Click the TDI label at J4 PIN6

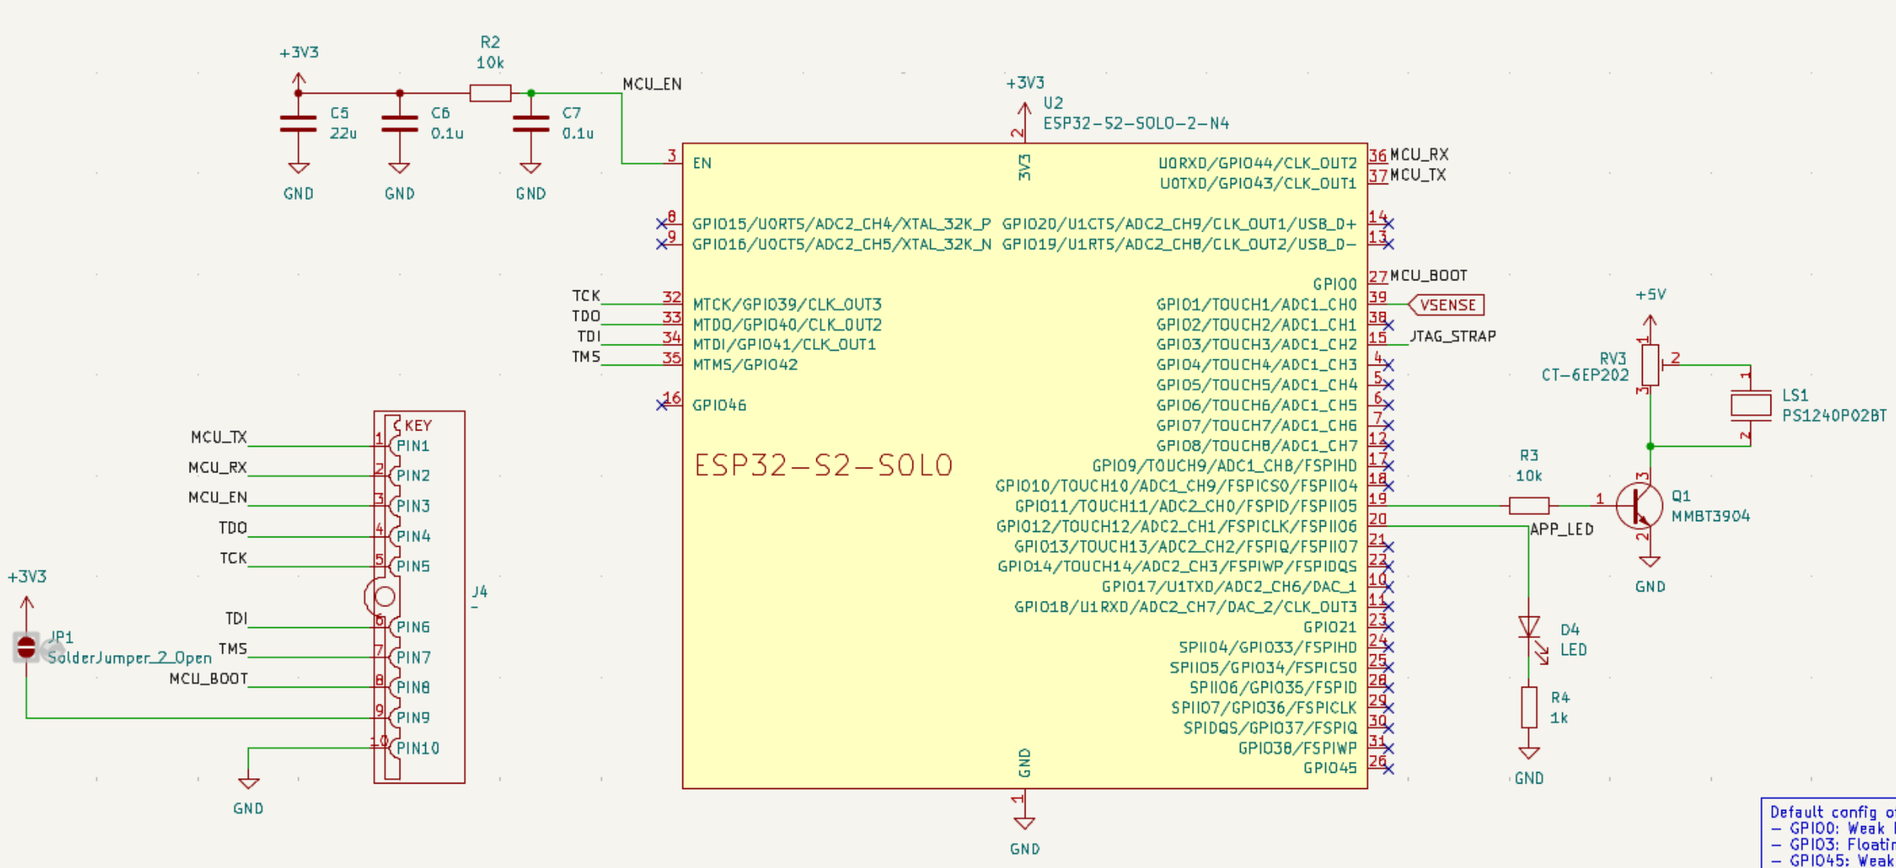click(236, 619)
